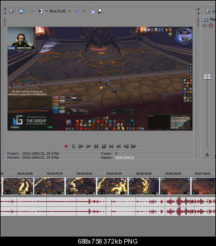Pause playback
216x246 pixels.
coord(96,146)
